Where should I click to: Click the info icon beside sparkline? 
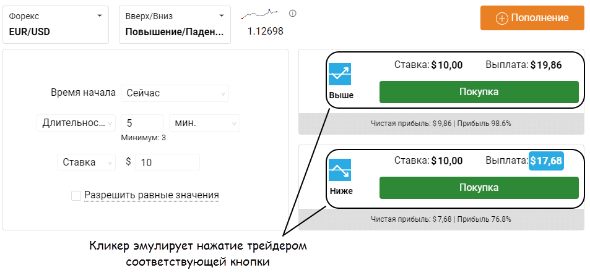(x=293, y=14)
